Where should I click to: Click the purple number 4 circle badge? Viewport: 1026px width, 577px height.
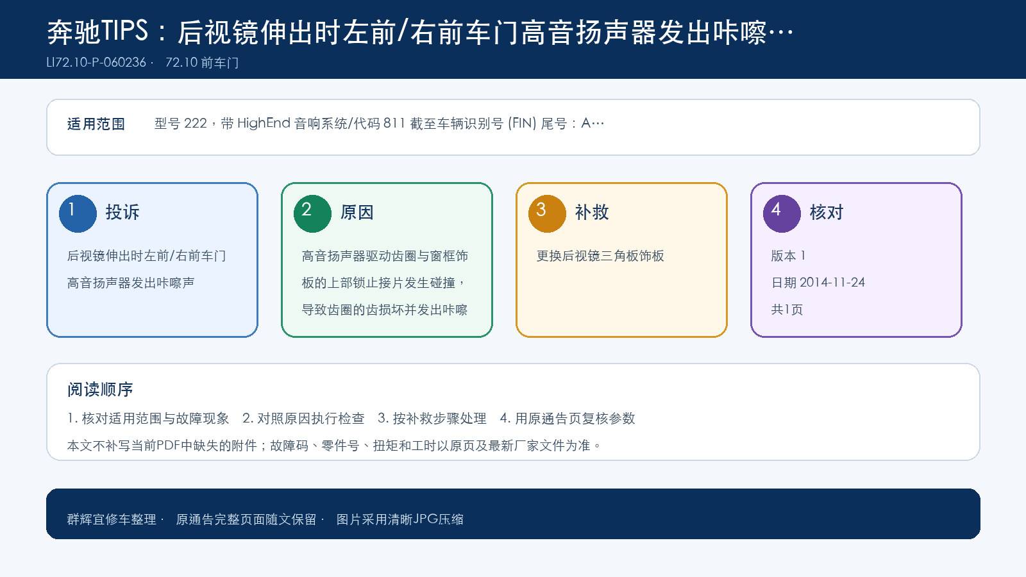[782, 213]
